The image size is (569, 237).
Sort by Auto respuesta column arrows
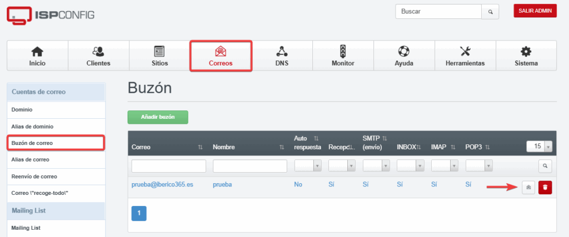316,138
